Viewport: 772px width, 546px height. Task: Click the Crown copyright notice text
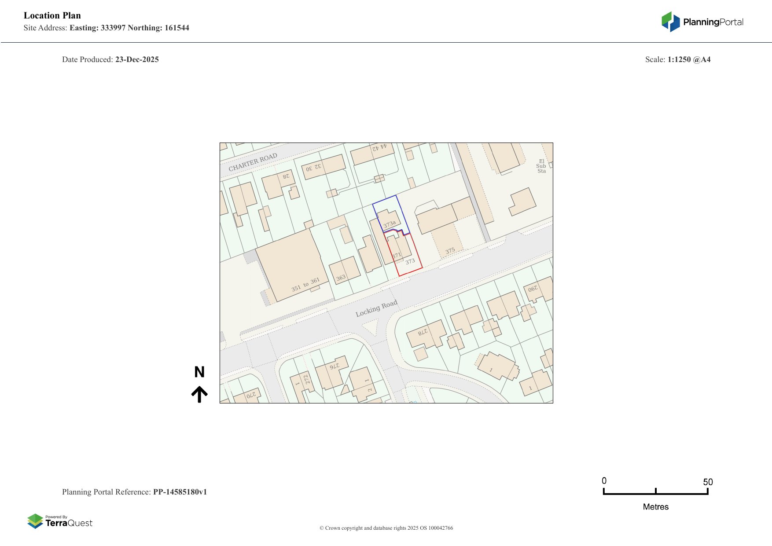coord(386,528)
